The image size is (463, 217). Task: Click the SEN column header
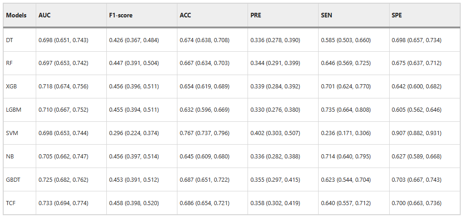pyautogui.click(x=326, y=15)
